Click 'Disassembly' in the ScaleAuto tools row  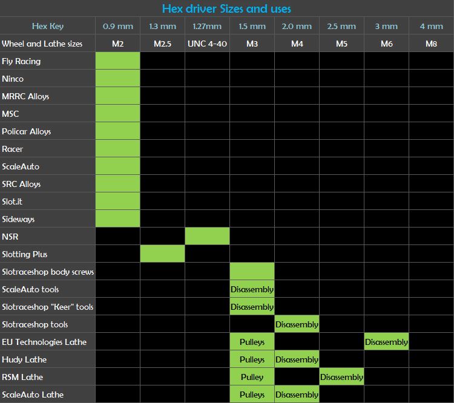pos(252,289)
